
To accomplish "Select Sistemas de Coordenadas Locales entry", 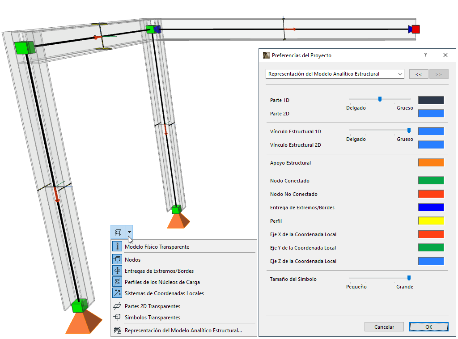I will (x=184, y=293).
